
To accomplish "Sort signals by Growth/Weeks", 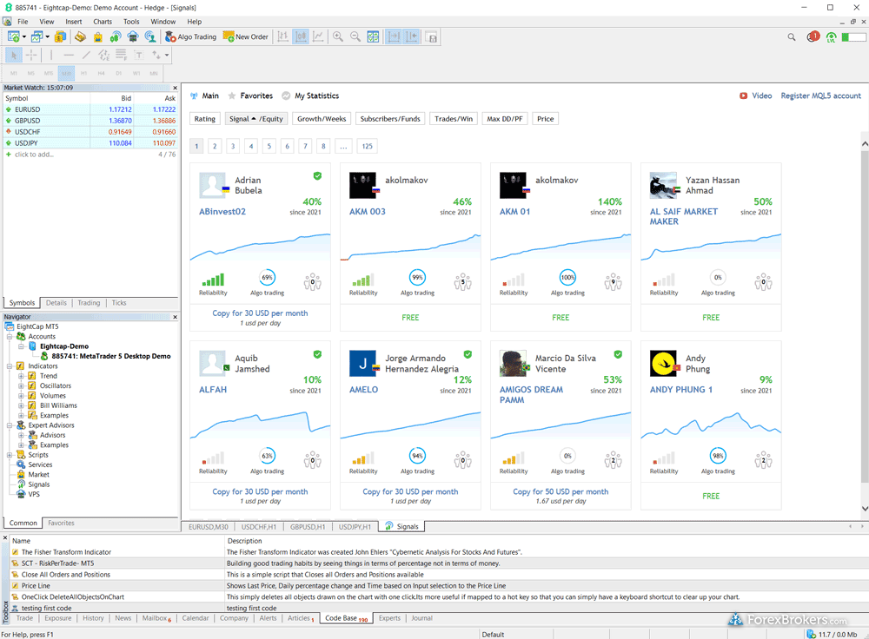I will click(322, 119).
